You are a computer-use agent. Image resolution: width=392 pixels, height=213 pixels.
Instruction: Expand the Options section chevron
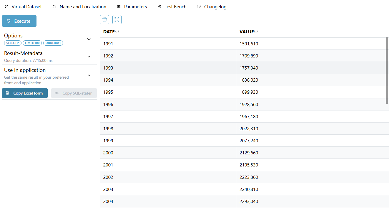89,39
